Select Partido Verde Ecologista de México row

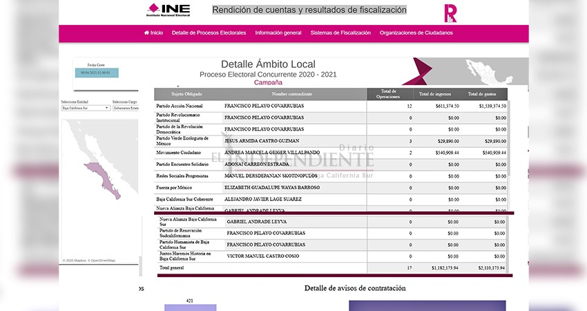point(331,141)
